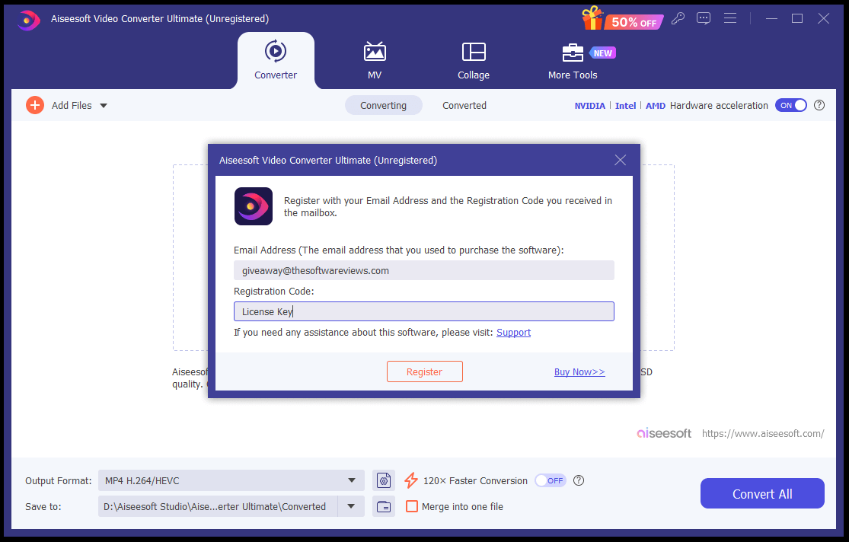Image resolution: width=849 pixels, height=542 pixels.
Task: Enable the 120× Faster Conversion toggle
Action: click(550, 480)
